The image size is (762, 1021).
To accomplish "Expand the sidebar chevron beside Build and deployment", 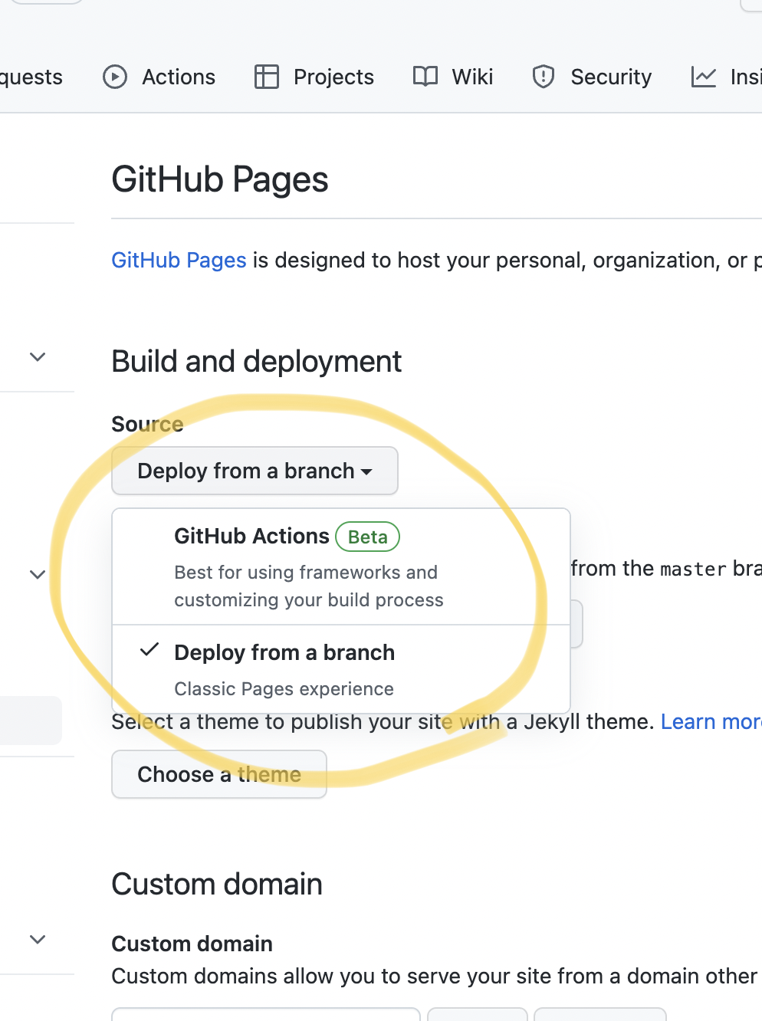I will click(38, 357).
